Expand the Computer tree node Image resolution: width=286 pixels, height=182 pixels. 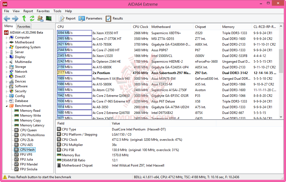[7, 38]
